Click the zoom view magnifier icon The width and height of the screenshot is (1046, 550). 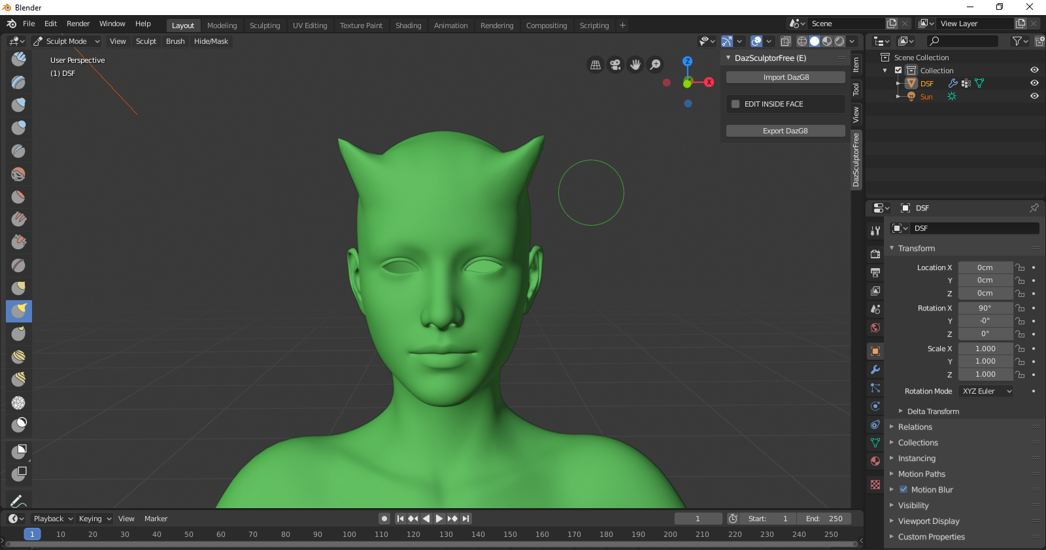click(x=655, y=65)
